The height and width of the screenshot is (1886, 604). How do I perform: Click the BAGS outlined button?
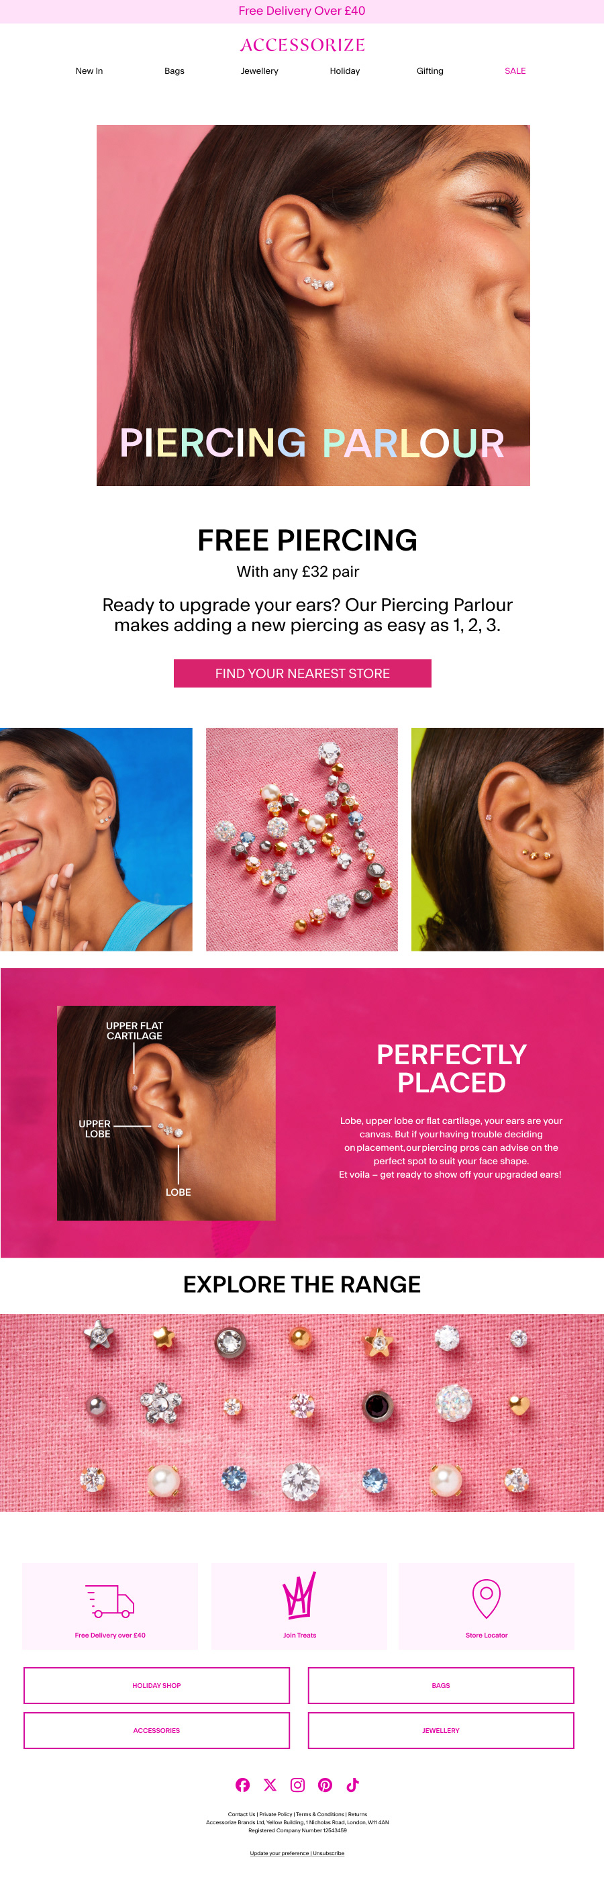coord(441,1685)
